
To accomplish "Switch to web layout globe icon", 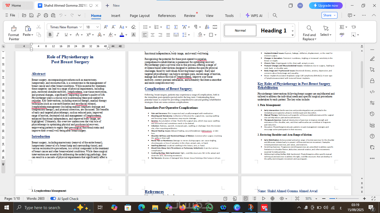I will point(273,199).
